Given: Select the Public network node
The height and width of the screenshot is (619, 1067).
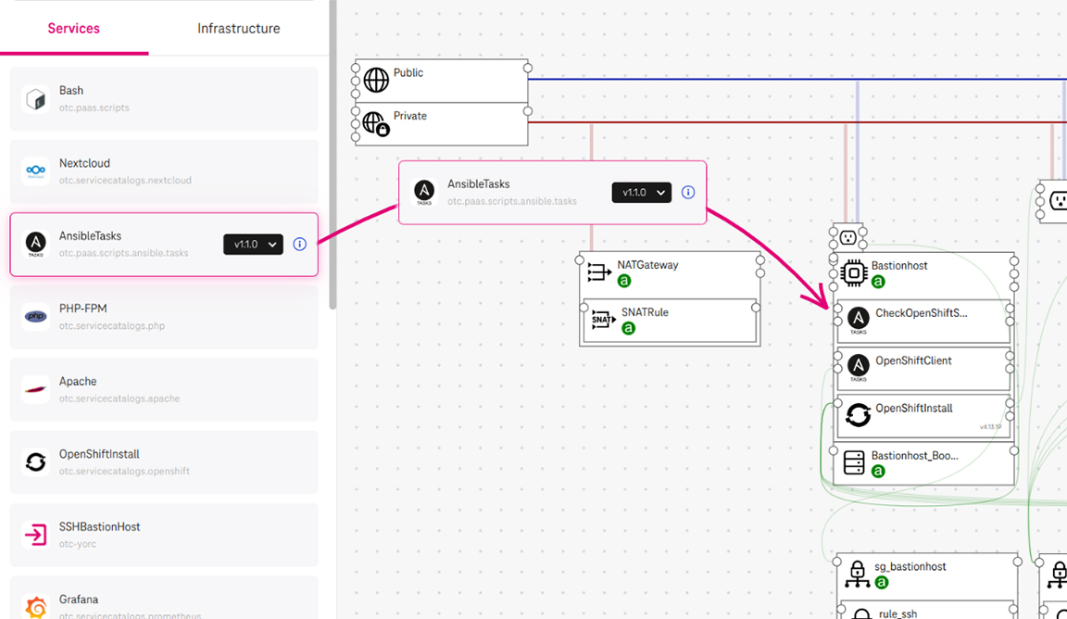Looking at the screenshot, I should [441, 80].
